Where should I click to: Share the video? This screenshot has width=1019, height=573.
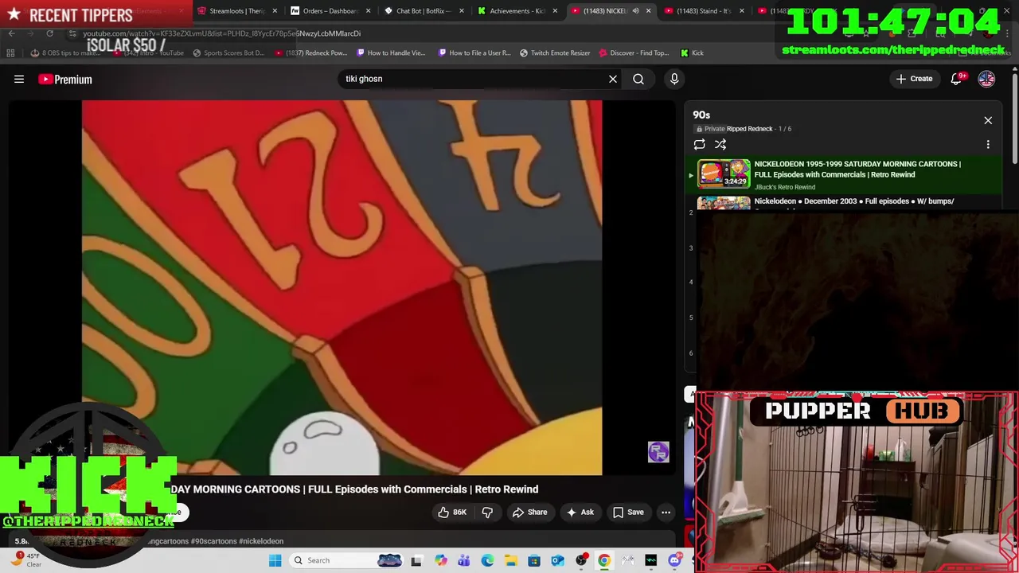tap(529, 513)
